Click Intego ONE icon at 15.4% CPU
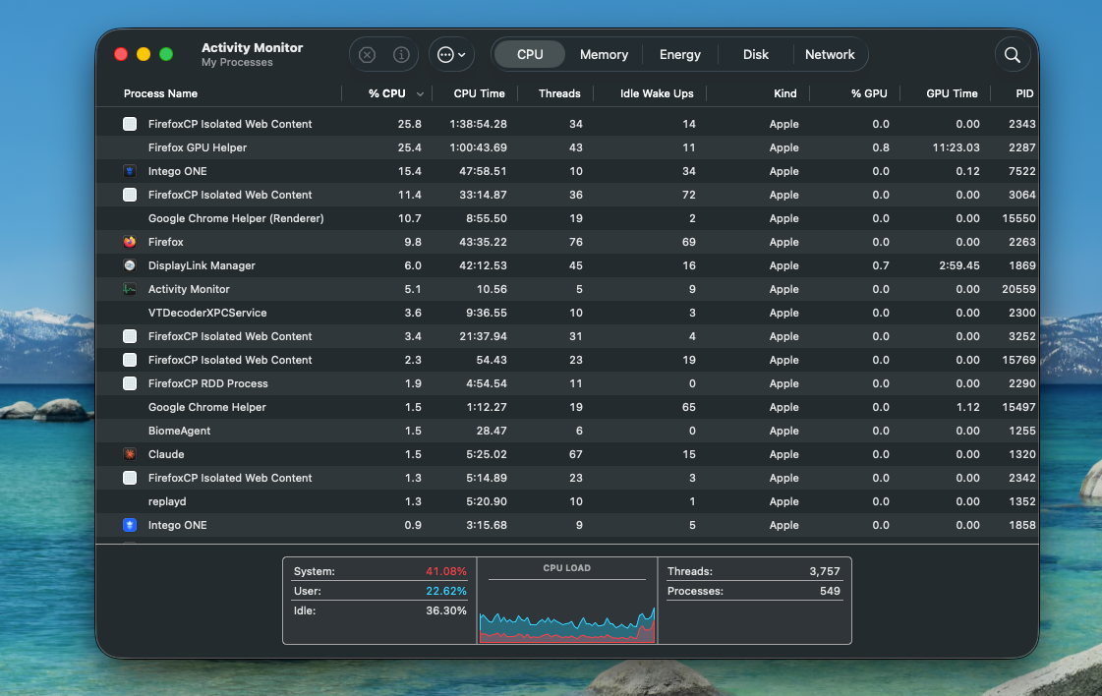 (x=130, y=171)
